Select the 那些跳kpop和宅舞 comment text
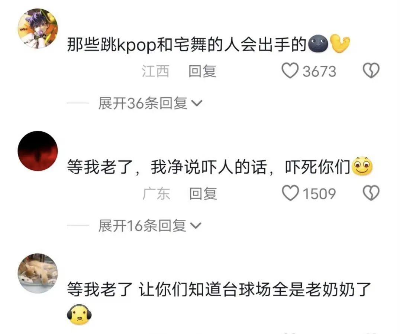Image resolution: width=400 pixels, height=334 pixels. (x=186, y=44)
